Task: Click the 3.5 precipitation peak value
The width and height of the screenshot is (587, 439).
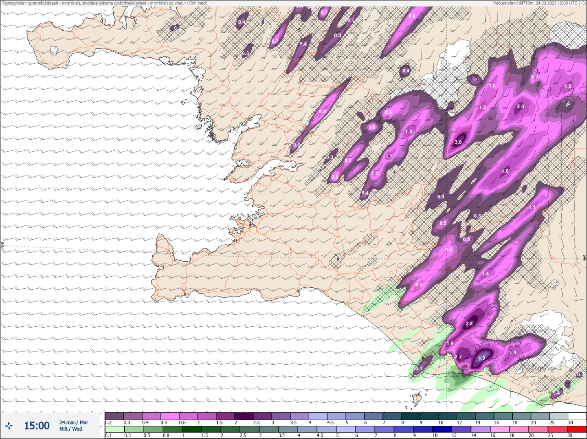Action: click(481, 358)
